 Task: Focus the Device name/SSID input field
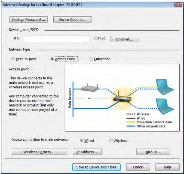pyautogui.click(x=57, y=39)
